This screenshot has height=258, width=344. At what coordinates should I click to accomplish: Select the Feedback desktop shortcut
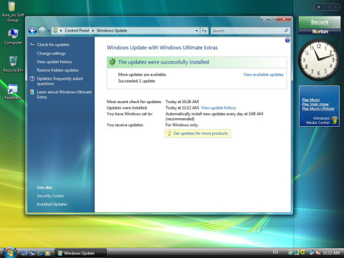13,92
